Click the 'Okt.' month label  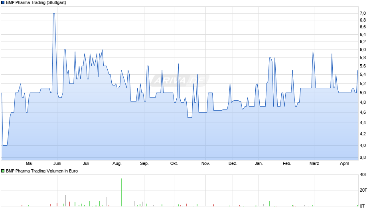174,163
